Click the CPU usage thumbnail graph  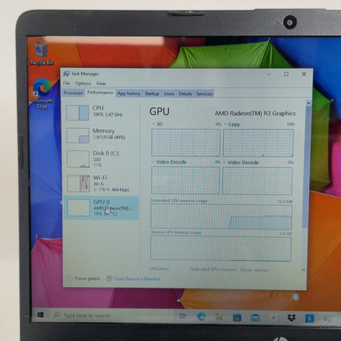(78, 112)
